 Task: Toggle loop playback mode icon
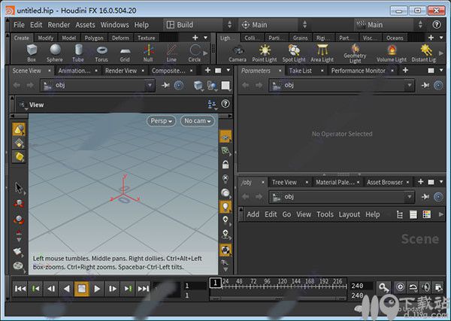413,287
